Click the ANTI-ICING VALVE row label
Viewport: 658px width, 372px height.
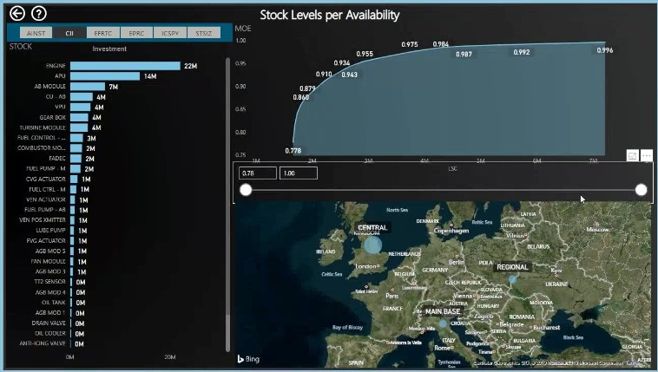click(43, 343)
